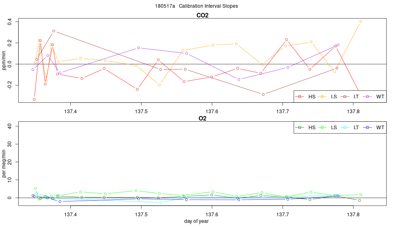Click the blue WT marker in O2 legend
The height and width of the screenshot is (227, 393).
pyautogui.click(x=367, y=128)
